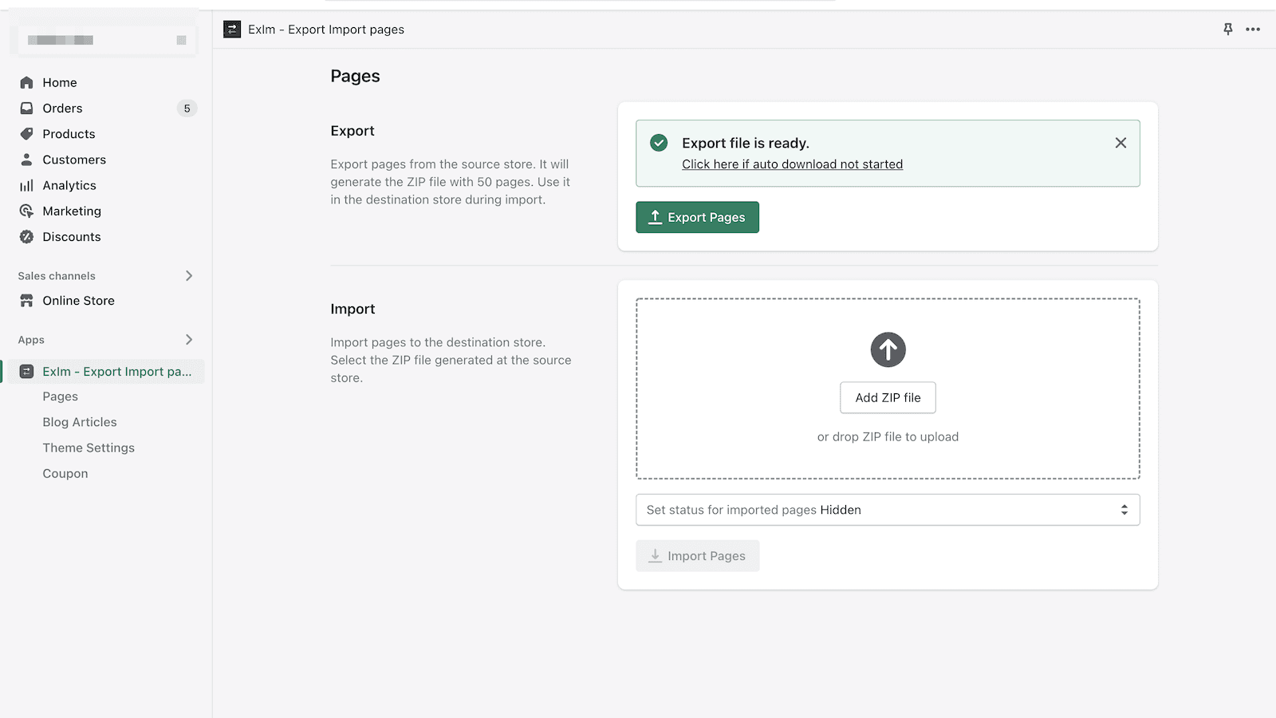Viewport: 1276px width, 718px height.
Task: Click the ExIm app icon in the header
Action: point(231,29)
